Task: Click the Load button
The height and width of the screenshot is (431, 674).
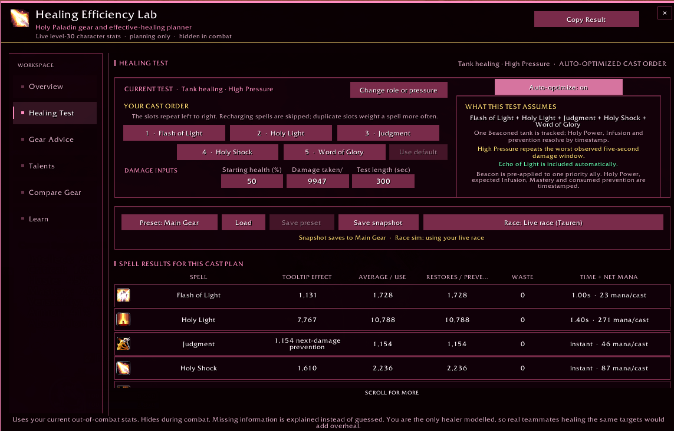Action: click(x=244, y=223)
